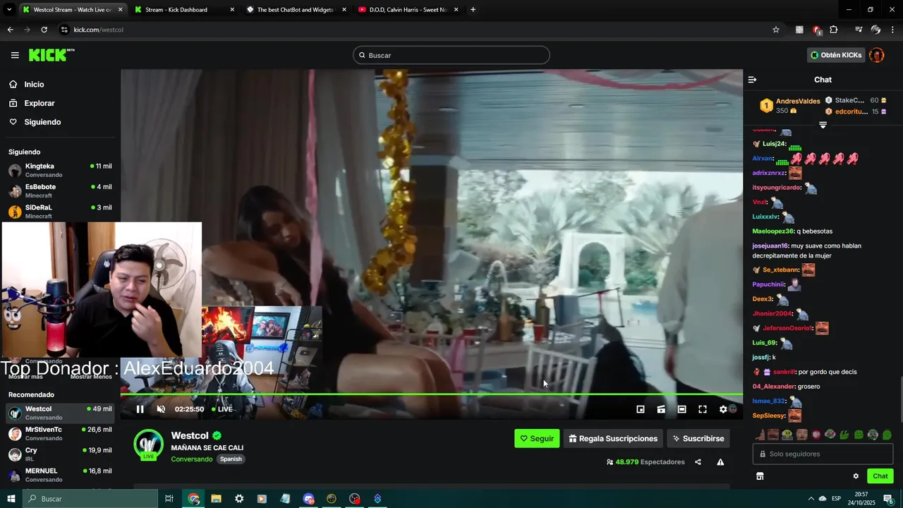This screenshot has height=508, width=903.
Task: Open the hamburger sidebar menu
Action: [x=15, y=55]
